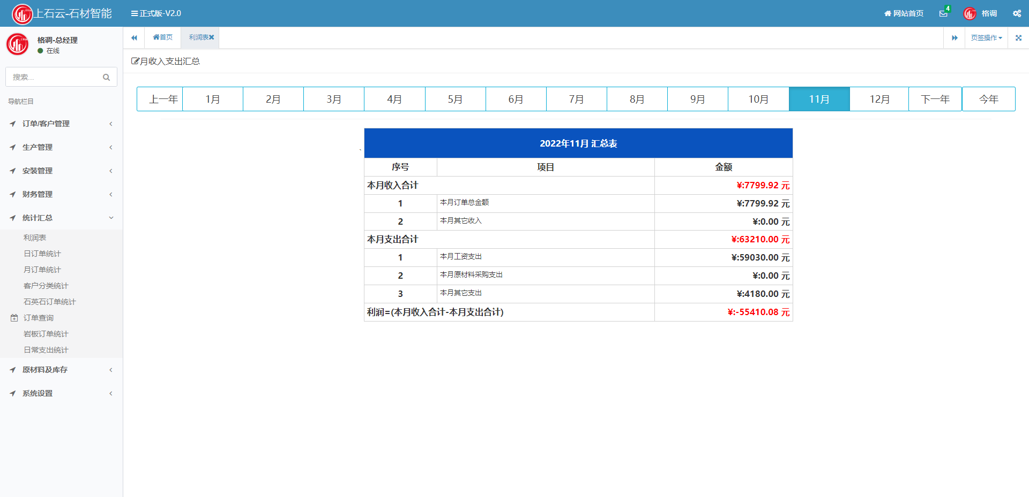Screen dimensions: 1029x497
Task: Click the tabs scroll-left double arrow
Action: [134, 37]
